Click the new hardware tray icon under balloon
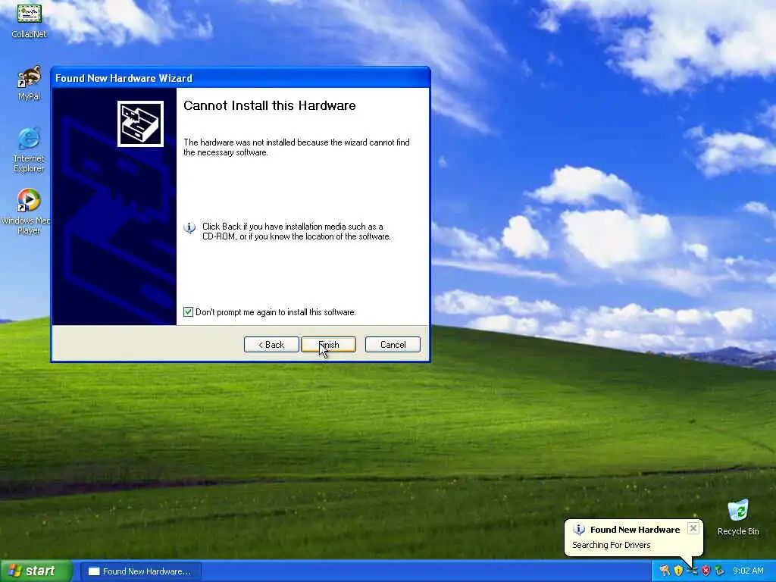This screenshot has height=582, width=776. point(693,571)
